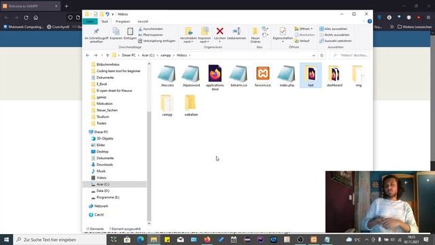The height and width of the screenshot is (245, 435).
Task: Create a Neuer Ordner
Action: pos(256,35)
